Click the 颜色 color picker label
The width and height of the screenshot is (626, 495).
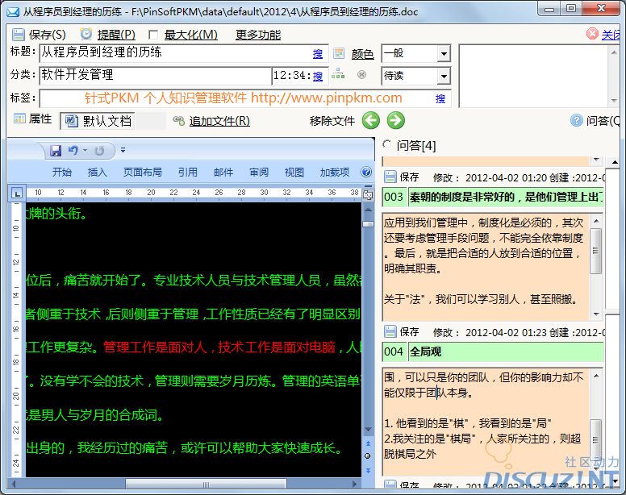(x=362, y=54)
